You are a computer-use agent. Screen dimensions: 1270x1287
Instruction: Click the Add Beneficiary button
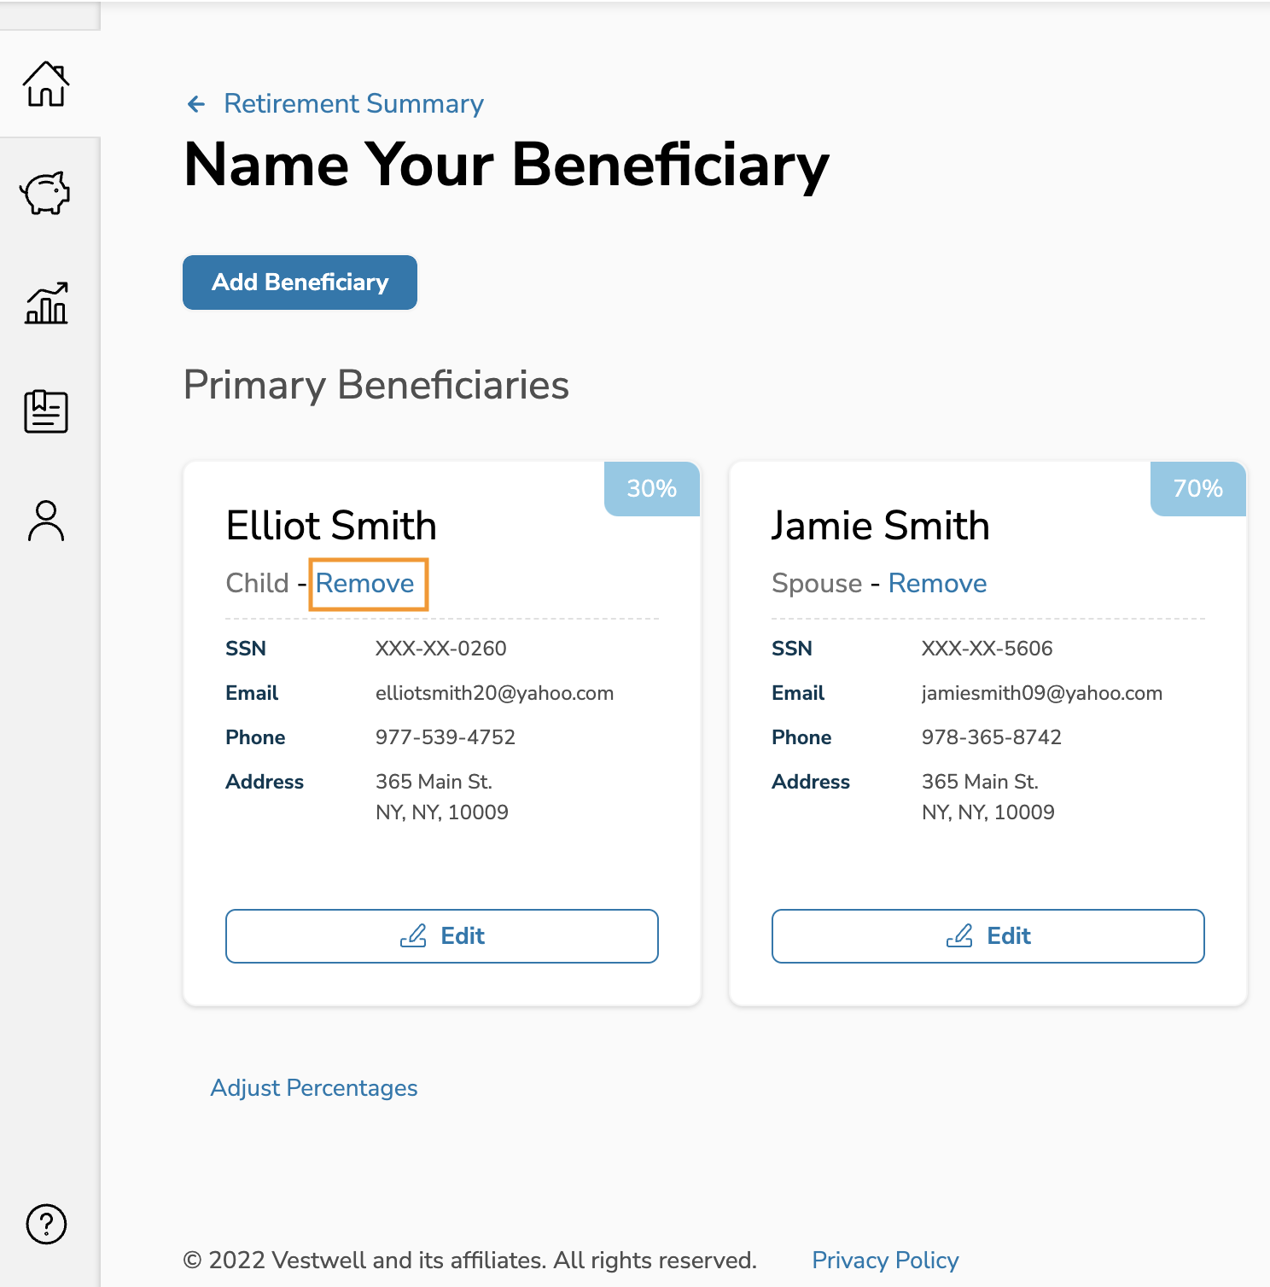click(x=299, y=282)
